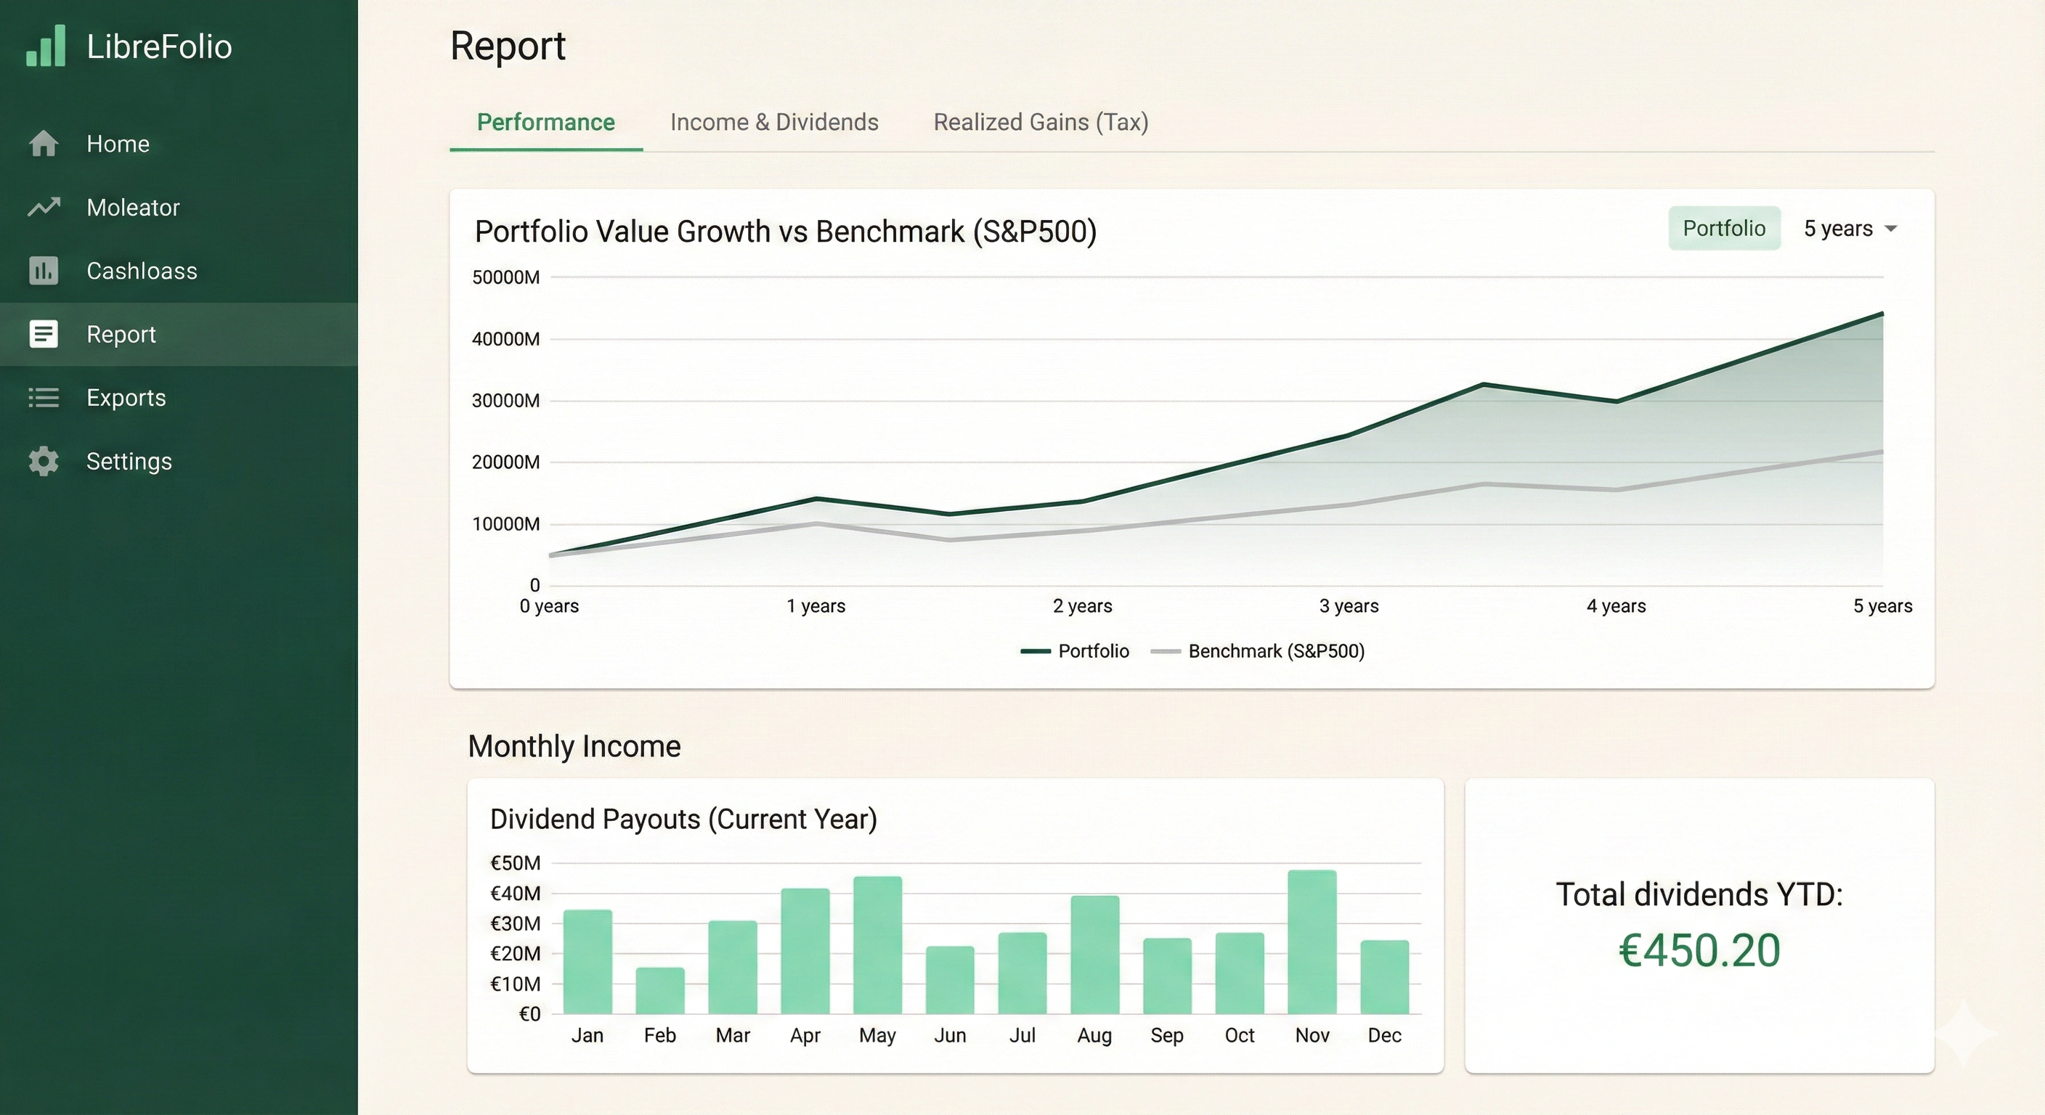2045x1115 pixels.
Task: Select the Performance tab
Action: (545, 122)
